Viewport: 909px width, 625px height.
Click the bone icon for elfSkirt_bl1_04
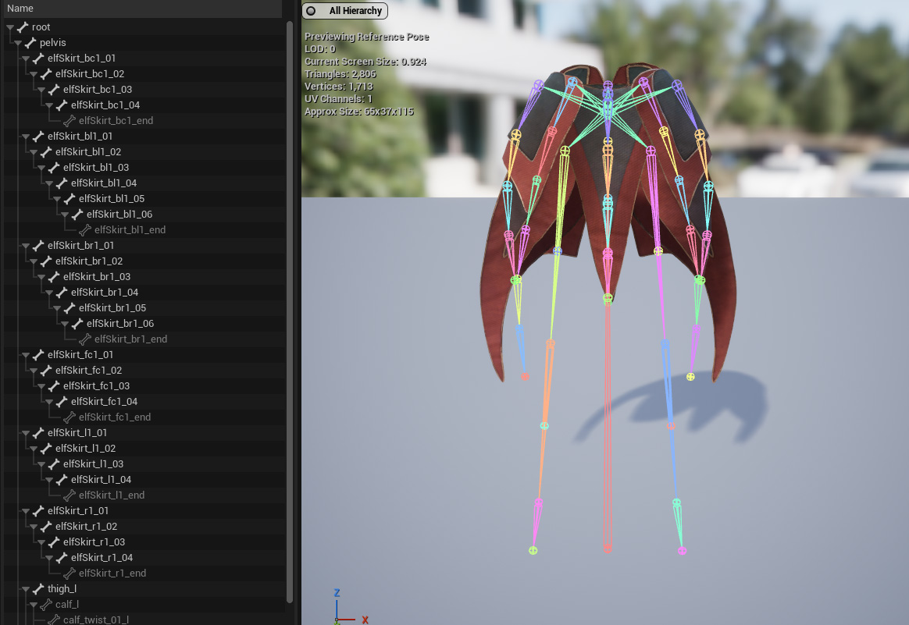[62, 183]
